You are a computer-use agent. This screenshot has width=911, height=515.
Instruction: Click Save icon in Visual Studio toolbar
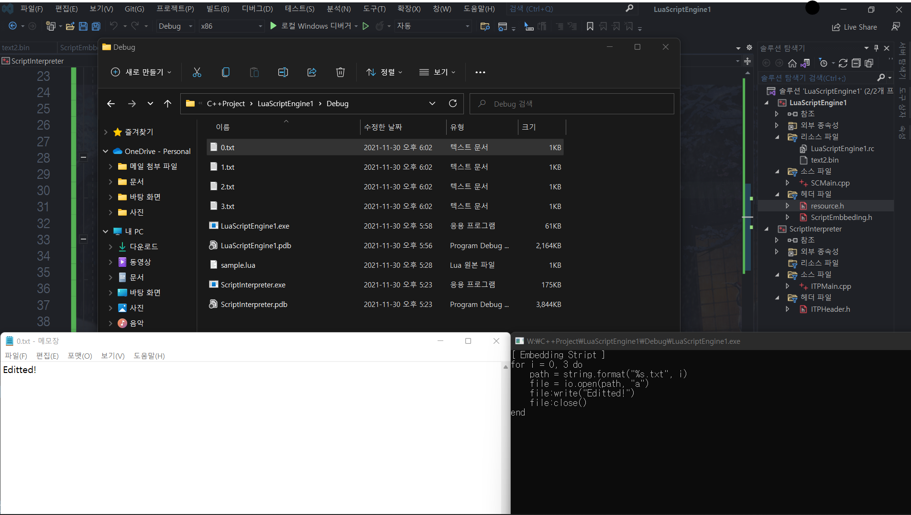point(83,26)
